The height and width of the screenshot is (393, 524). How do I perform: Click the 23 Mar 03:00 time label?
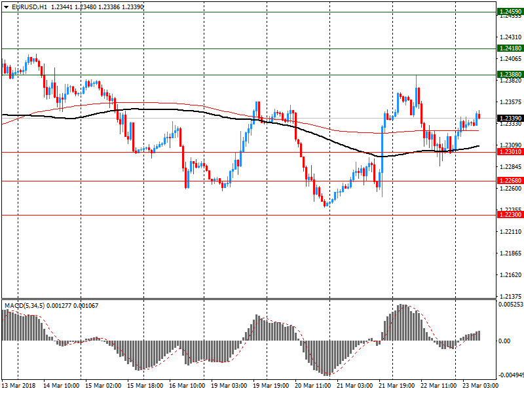pos(480,386)
